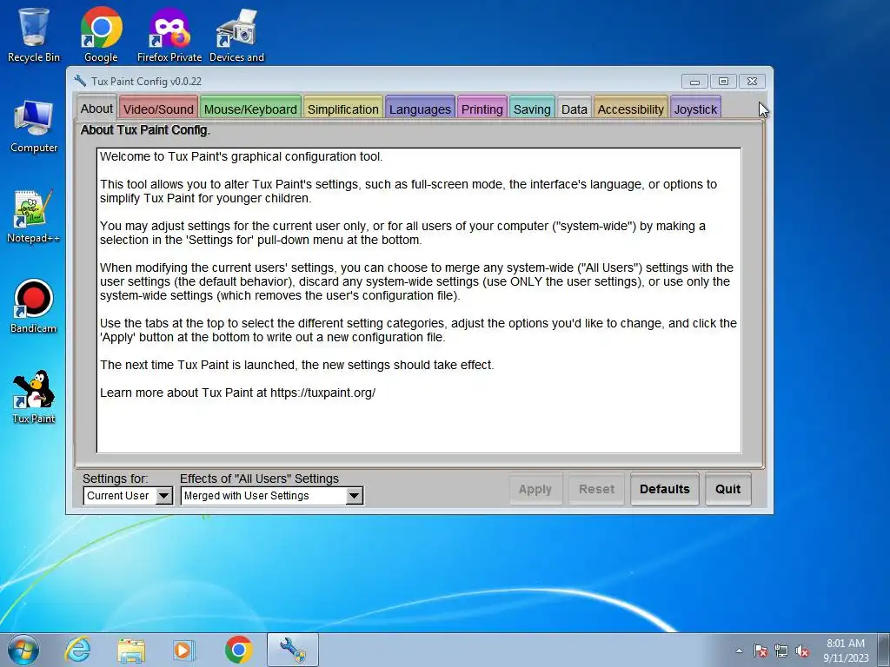The height and width of the screenshot is (667, 890).
Task: Select the Notepad++ desktop shortcut
Action: [x=34, y=216]
